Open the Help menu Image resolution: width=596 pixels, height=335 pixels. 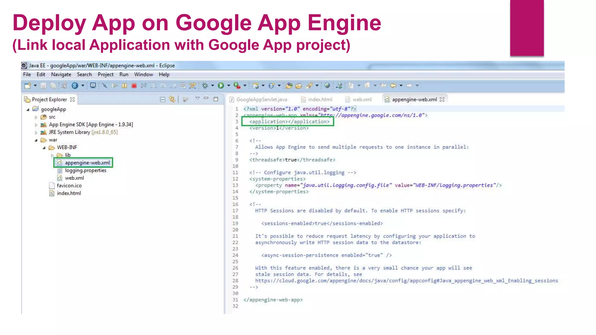tap(164, 74)
